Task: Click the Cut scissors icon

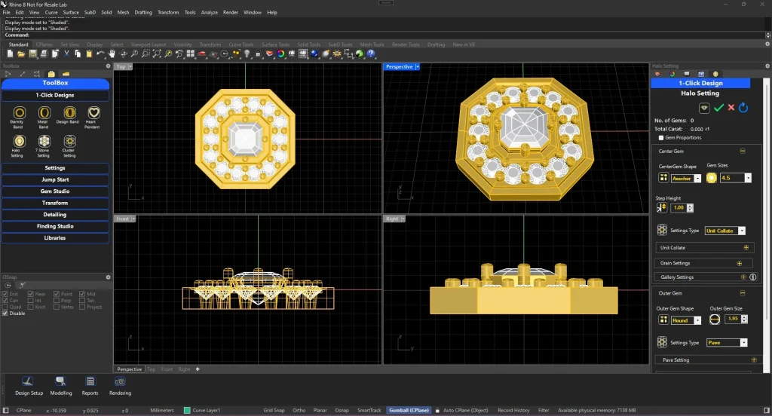Action: tap(66, 54)
